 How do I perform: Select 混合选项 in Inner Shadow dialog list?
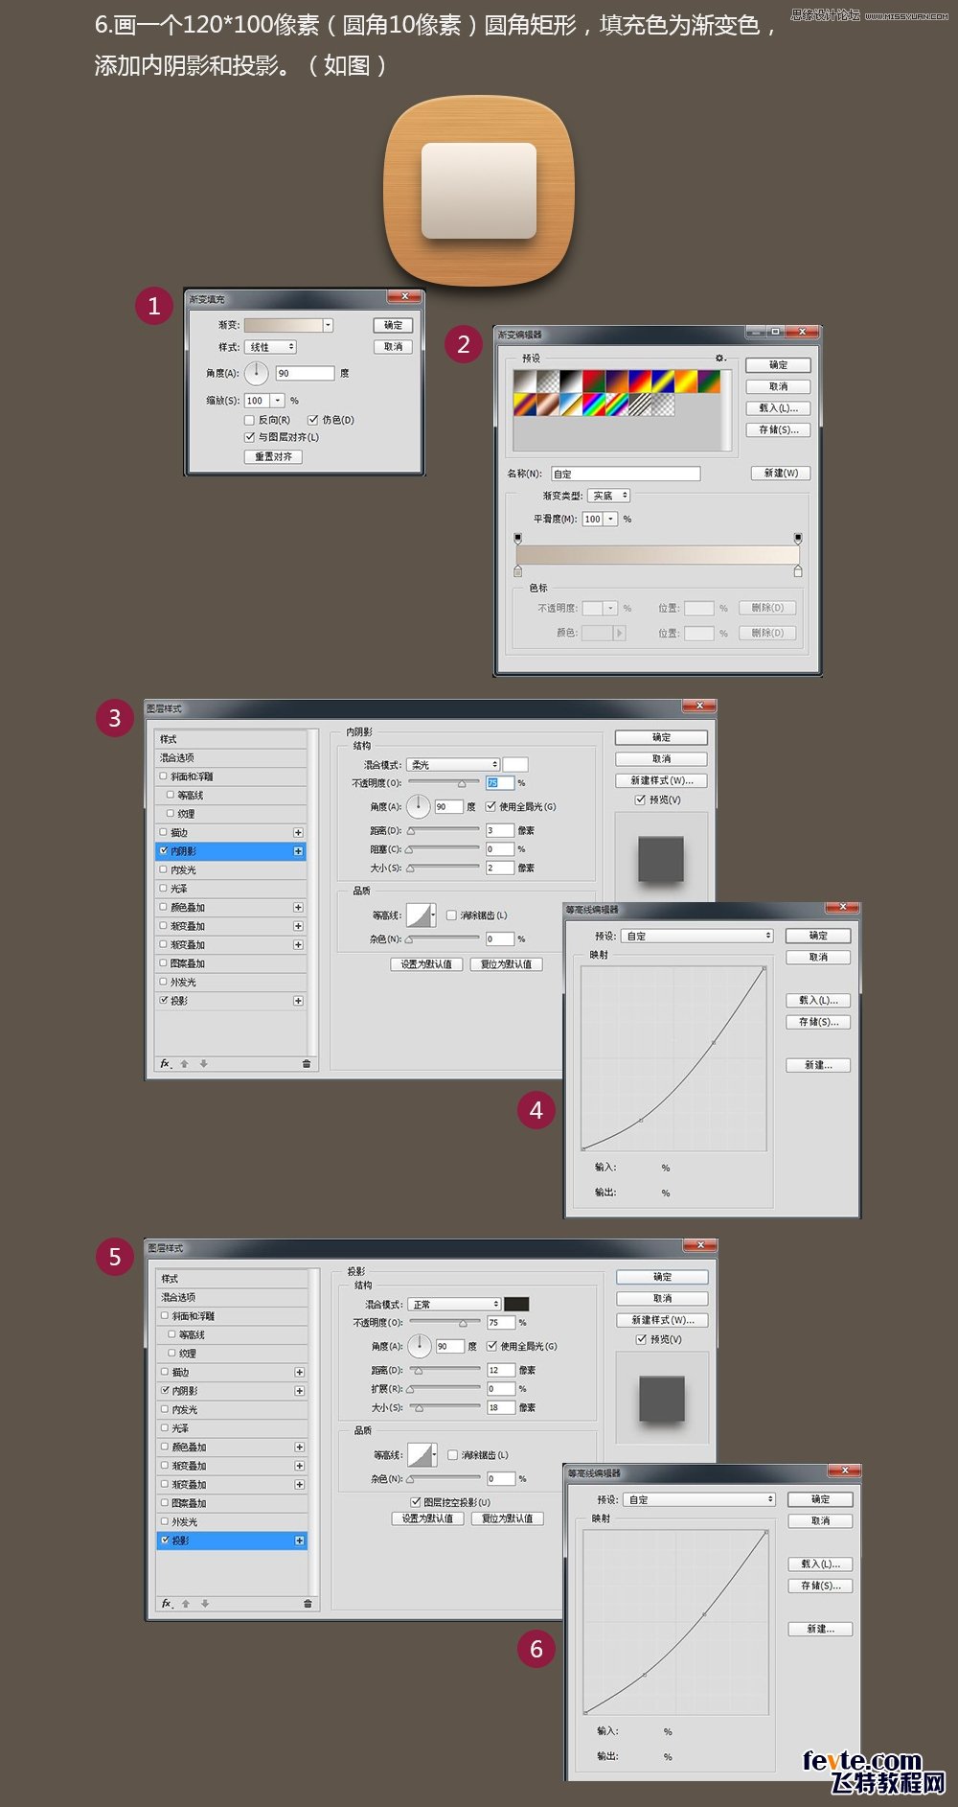point(230,758)
